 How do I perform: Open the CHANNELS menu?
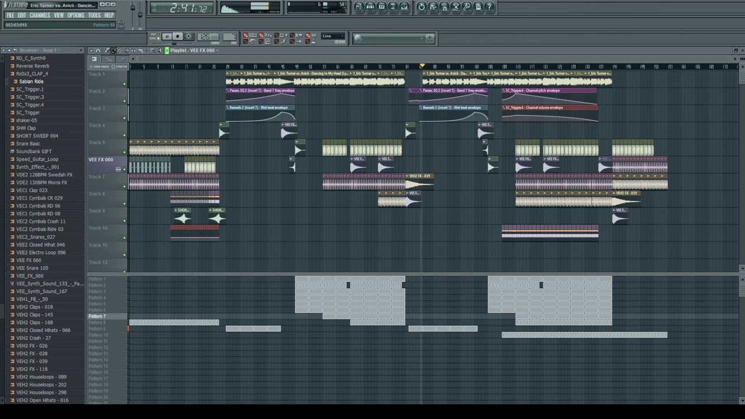pyautogui.click(x=40, y=15)
